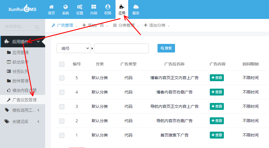Open the 内容 grid icon
This screenshot has width=269, height=148.
94,7
